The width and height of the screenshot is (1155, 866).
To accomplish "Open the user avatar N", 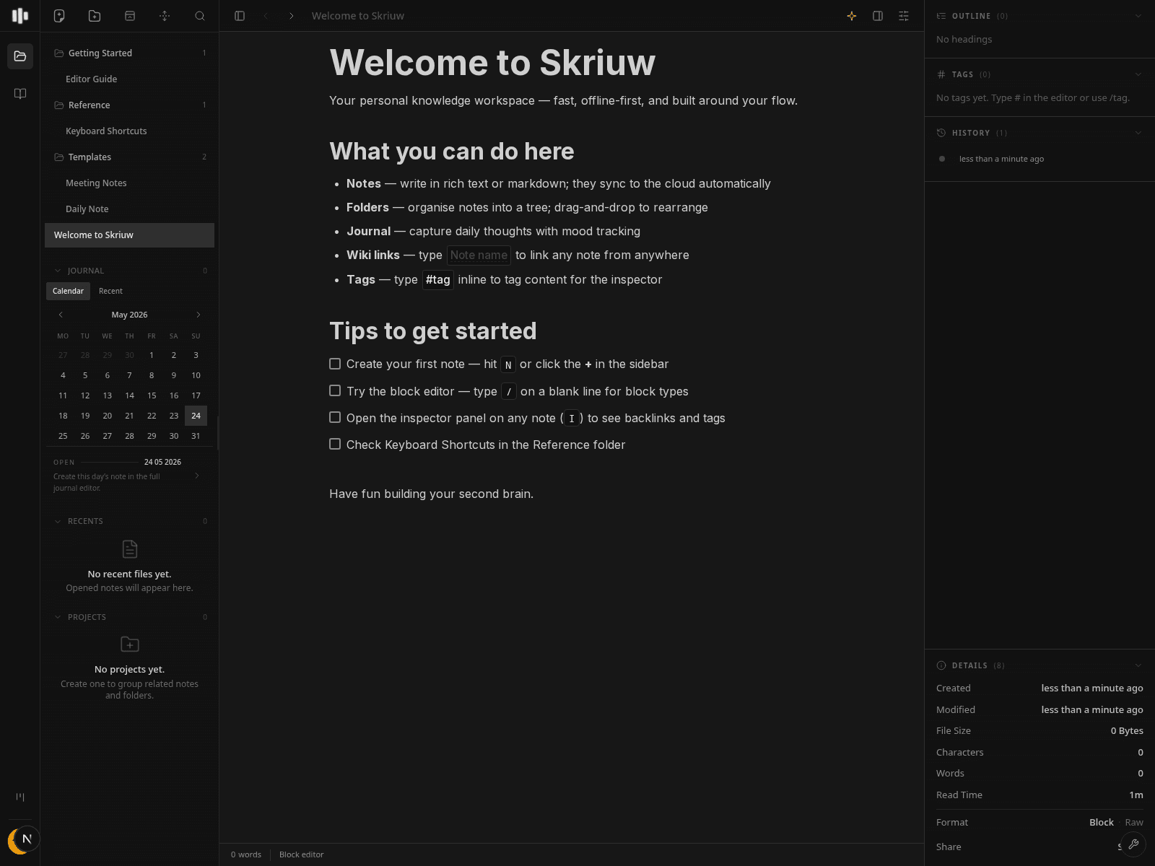I will pos(27,839).
